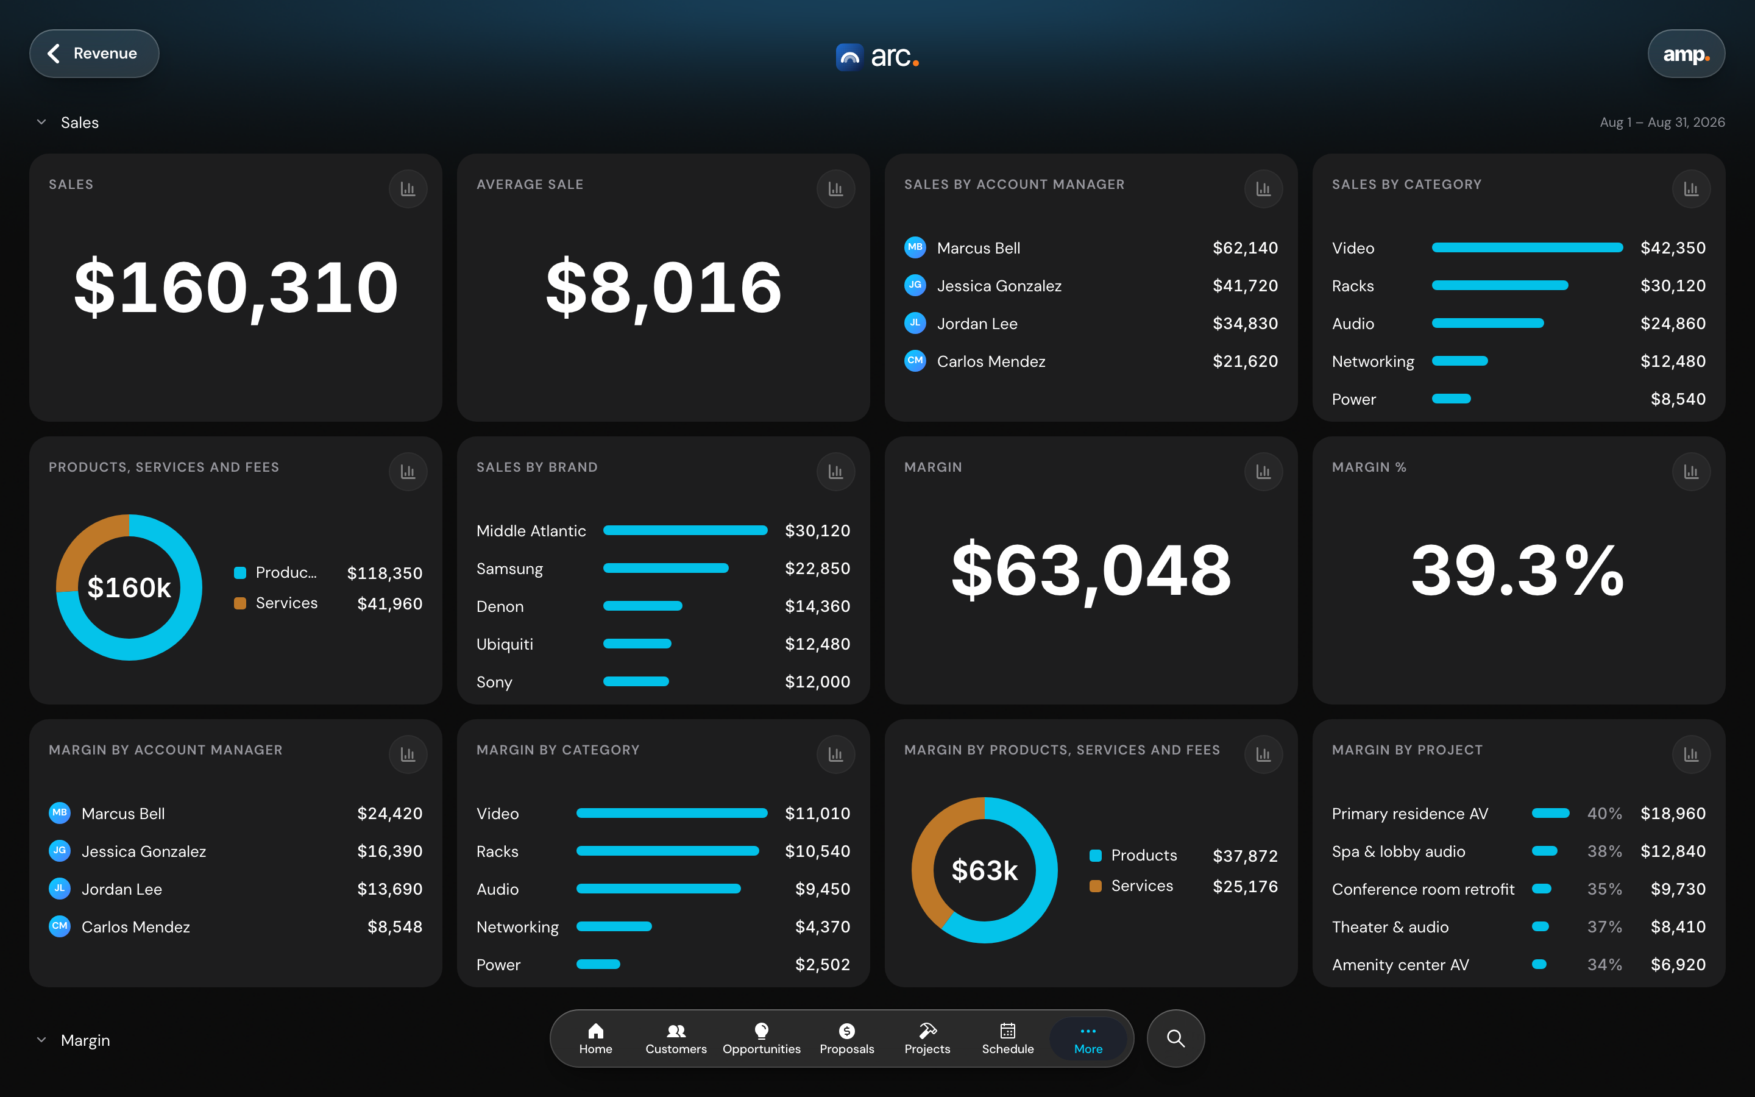This screenshot has width=1755, height=1097.
Task: Click Carlos Mendez avatar in Margin by Account Manager
Action: pyautogui.click(x=60, y=926)
